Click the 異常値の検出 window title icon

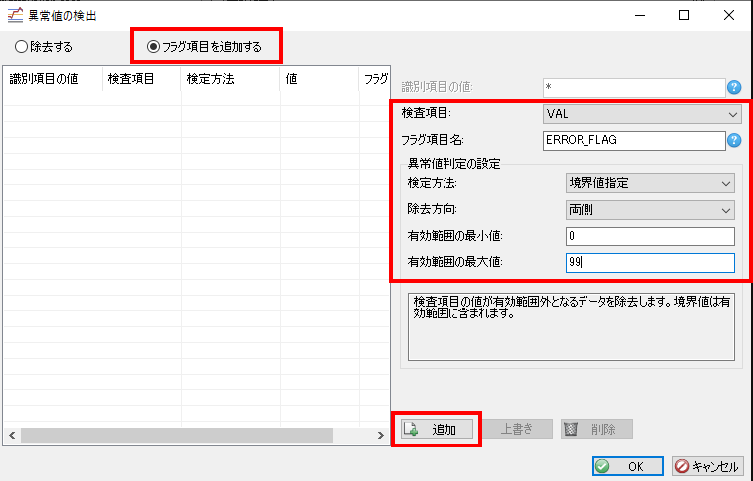[15, 15]
